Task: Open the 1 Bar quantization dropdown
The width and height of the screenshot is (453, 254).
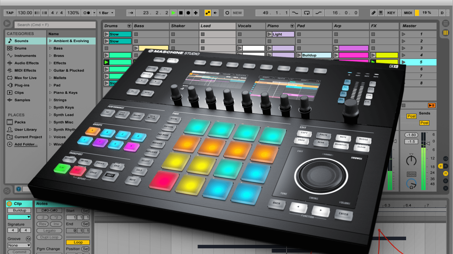Action: click(106, 12)
